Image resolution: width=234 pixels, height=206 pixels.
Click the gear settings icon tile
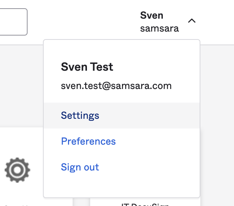click(x=18, y=170)
